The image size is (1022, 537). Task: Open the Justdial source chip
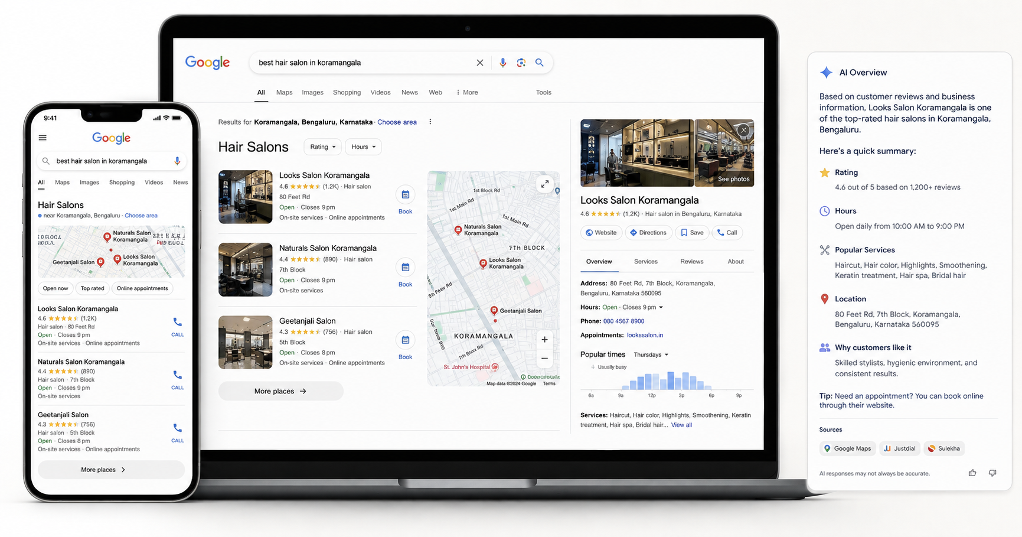900,448
